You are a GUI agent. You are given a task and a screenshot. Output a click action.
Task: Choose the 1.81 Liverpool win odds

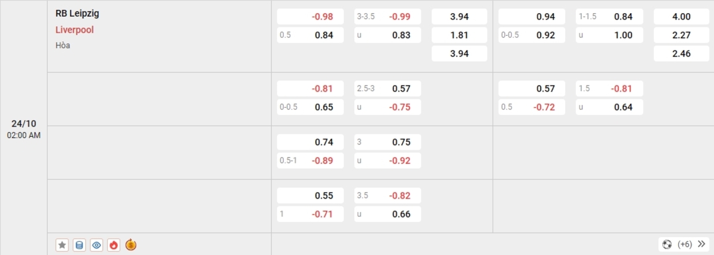tap(459, 35)
